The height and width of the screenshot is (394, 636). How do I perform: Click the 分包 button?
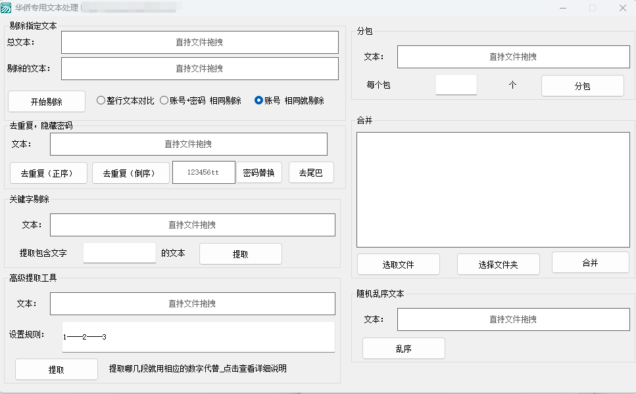click(x=582, y=86)
